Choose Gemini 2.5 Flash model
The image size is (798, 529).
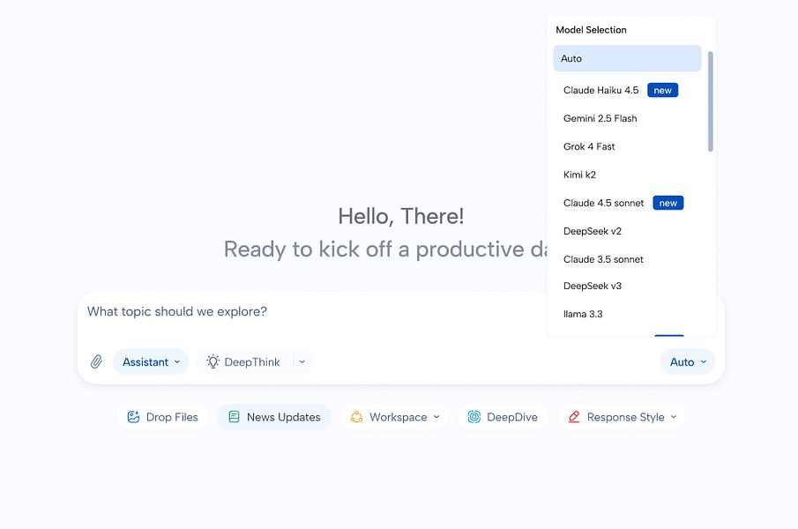click(x=627, y=118)
